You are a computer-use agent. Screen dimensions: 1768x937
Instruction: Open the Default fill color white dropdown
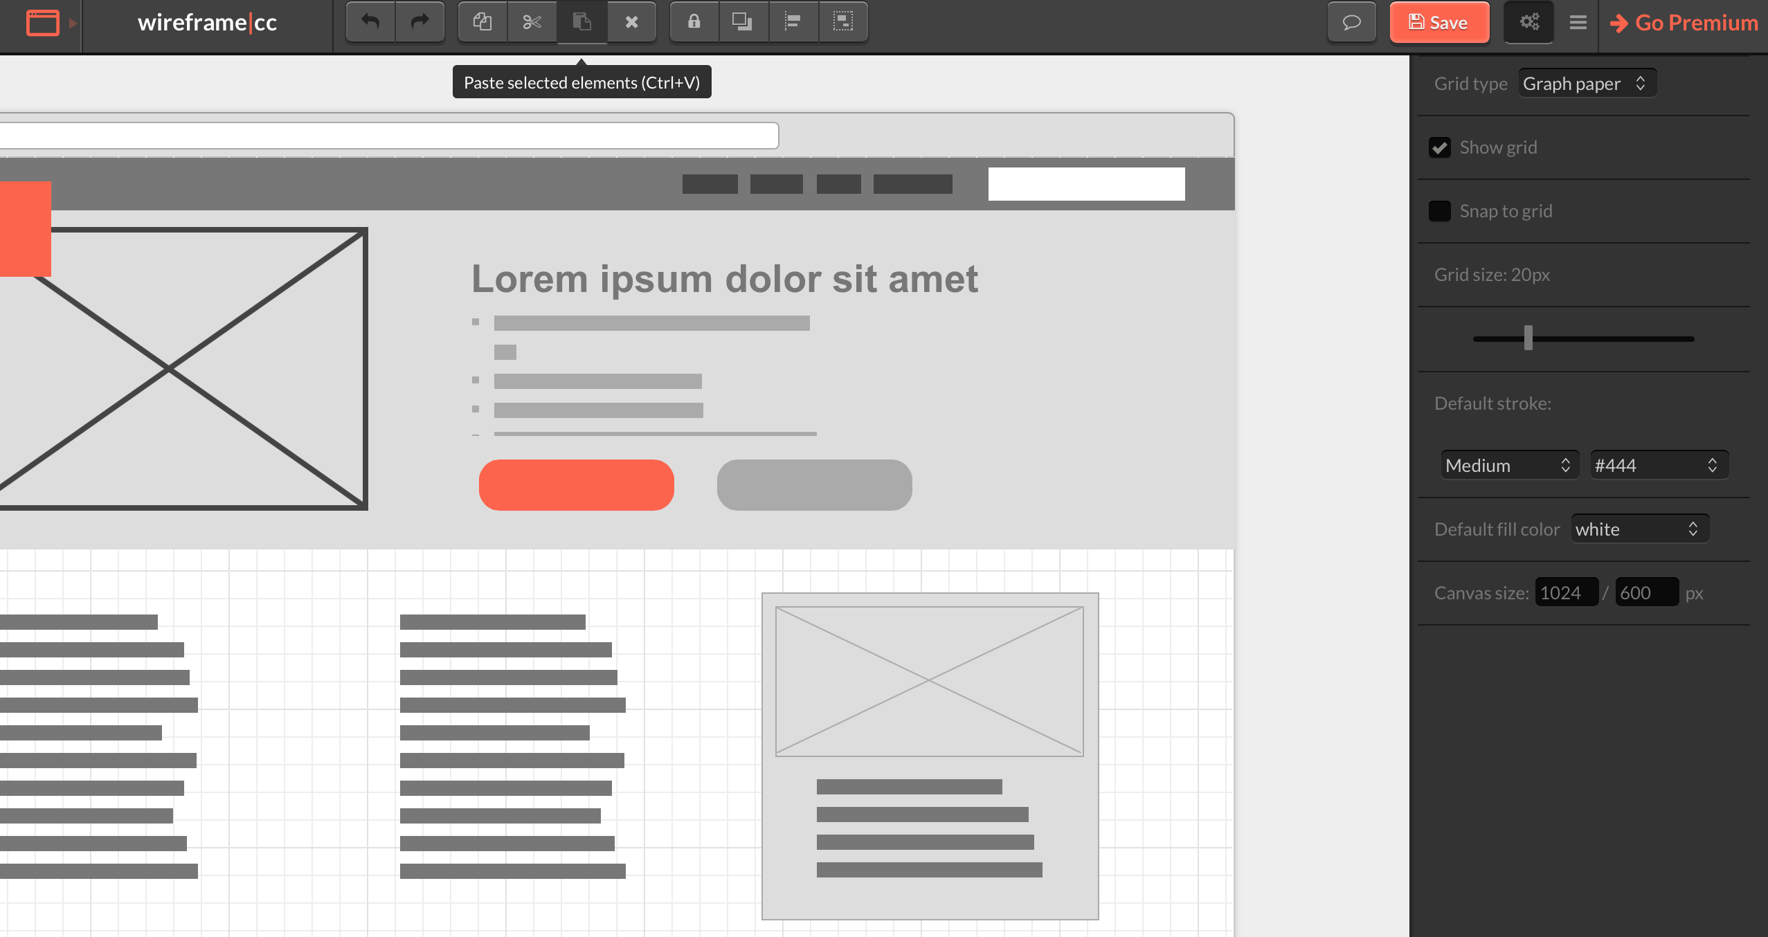1639,529
